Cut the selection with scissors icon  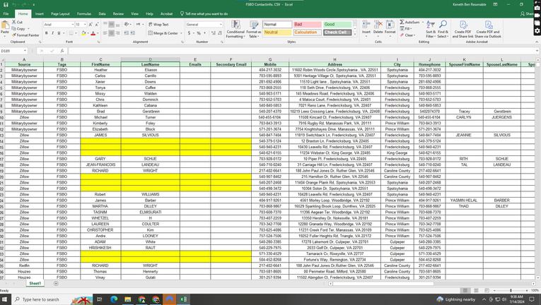click(x=14, y=22)
